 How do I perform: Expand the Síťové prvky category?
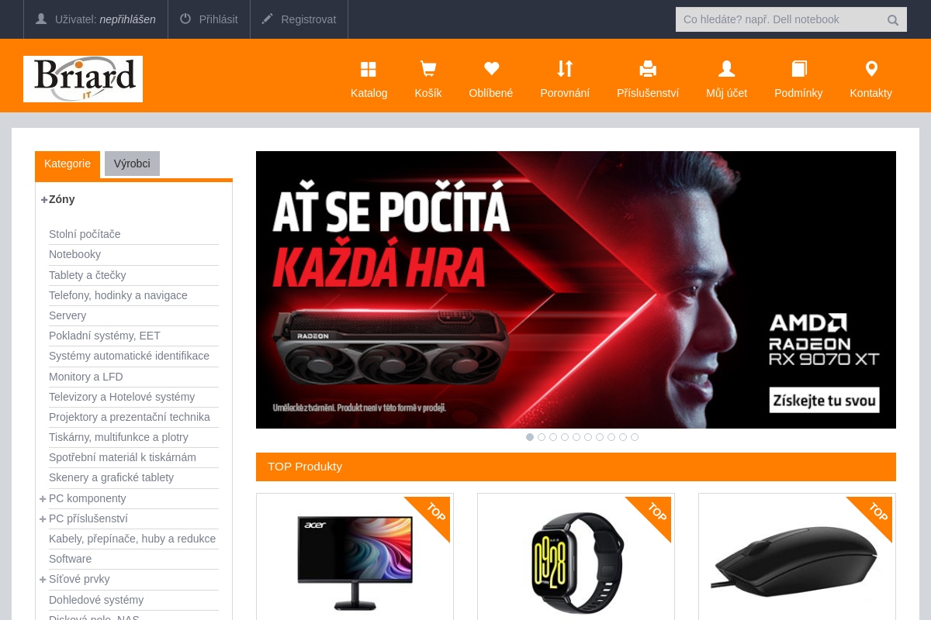[x=43, y=579]
